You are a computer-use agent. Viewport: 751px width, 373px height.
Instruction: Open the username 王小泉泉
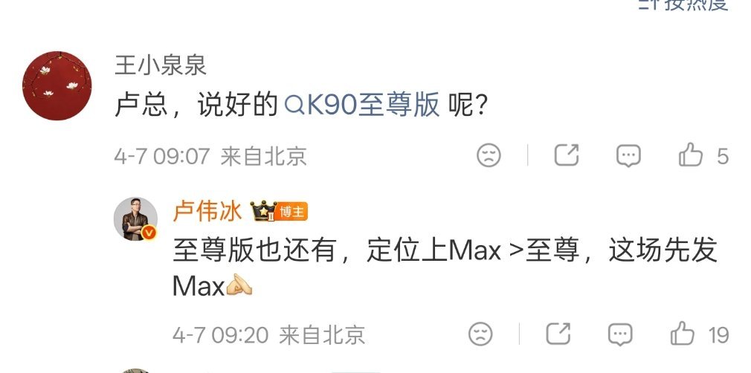click(x=161, y=65)
